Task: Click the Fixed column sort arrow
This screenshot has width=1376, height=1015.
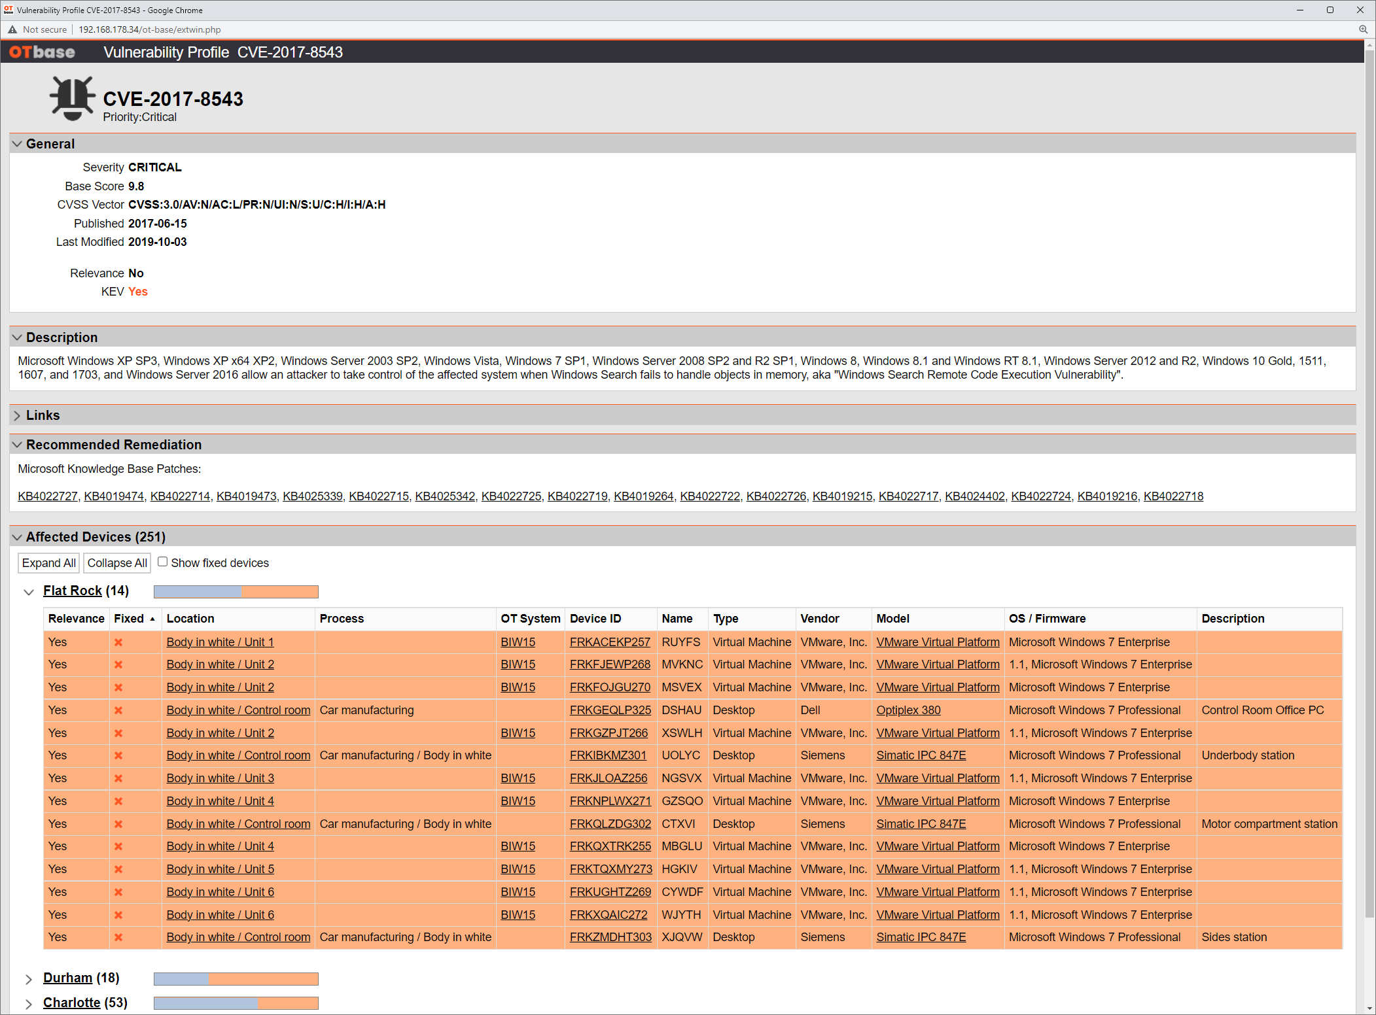Action: 152,619
